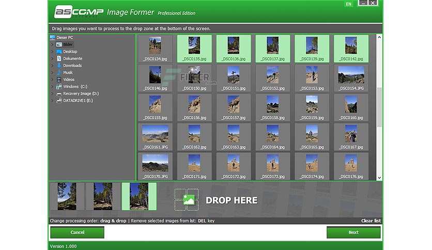Select thumbnail _DSC0151.jpg
The image size is (432, 250).
tap(234, 78)
